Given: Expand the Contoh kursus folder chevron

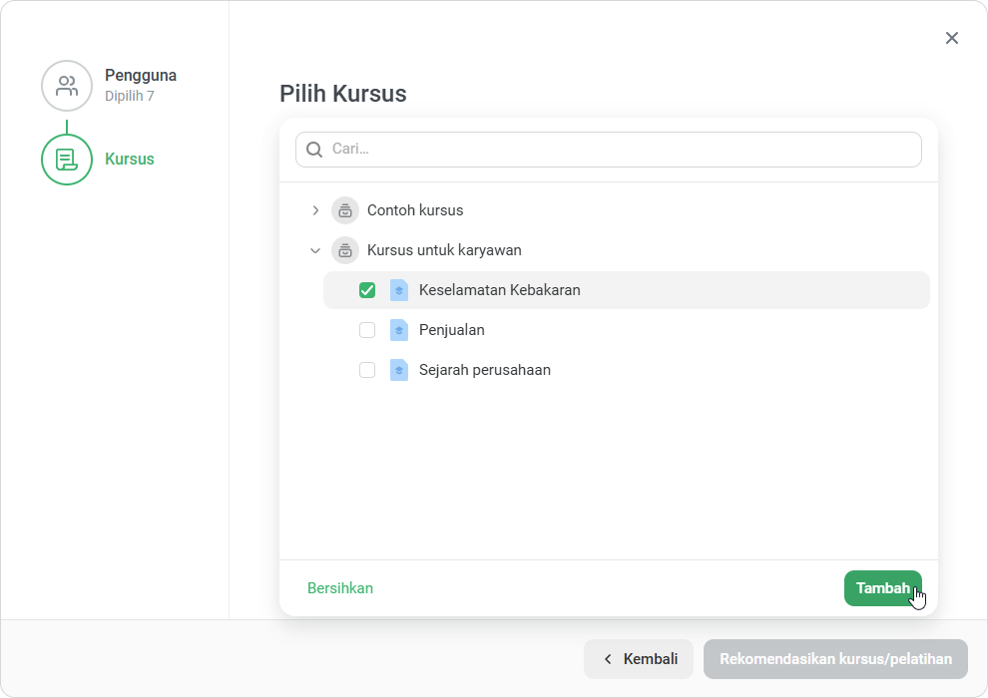Looking at the screenshot, I should pos(315,210).
